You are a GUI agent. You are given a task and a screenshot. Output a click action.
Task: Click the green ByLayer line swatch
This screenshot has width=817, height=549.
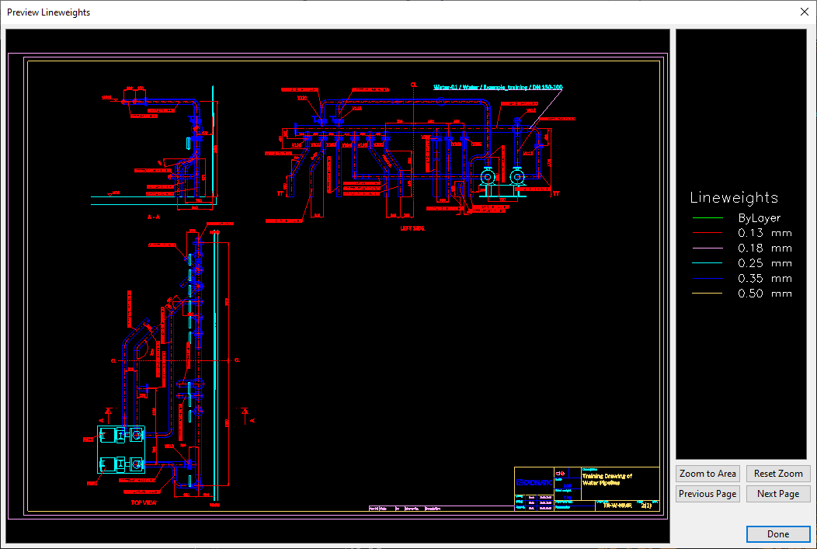707,219
